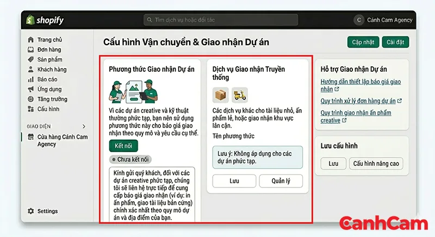Screen dimensions: 435x237
Task: Click the Hỗ trợ Giao nhận Dự án heading
Action: [353, 69]
